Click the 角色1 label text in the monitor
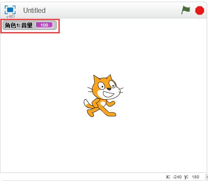Screen dimensions: 208x181 (x=12, y=25)
